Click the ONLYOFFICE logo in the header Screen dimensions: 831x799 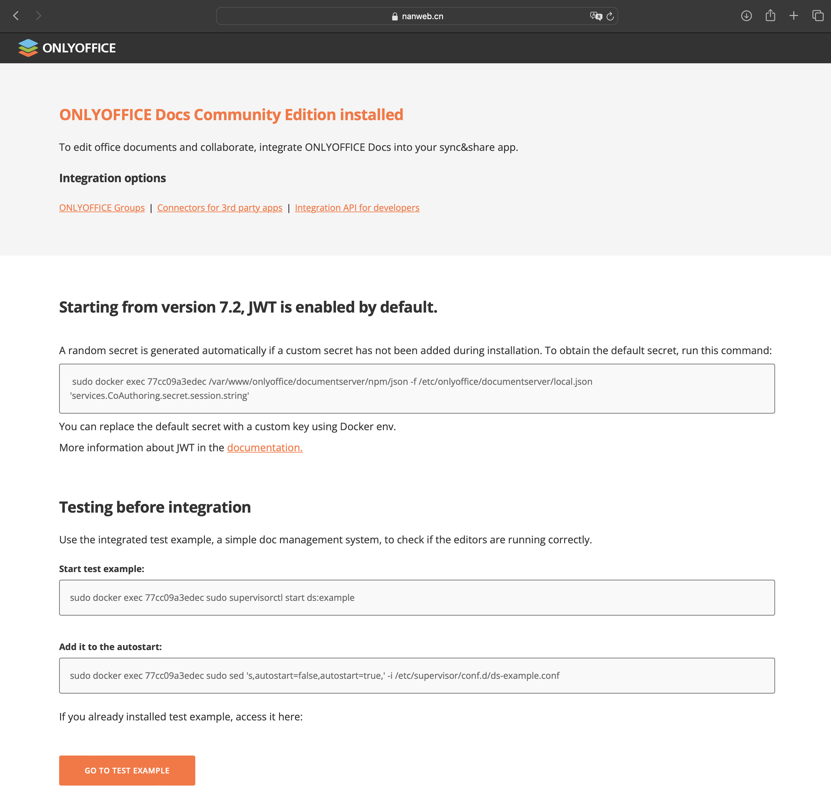(x=67, y=48)
